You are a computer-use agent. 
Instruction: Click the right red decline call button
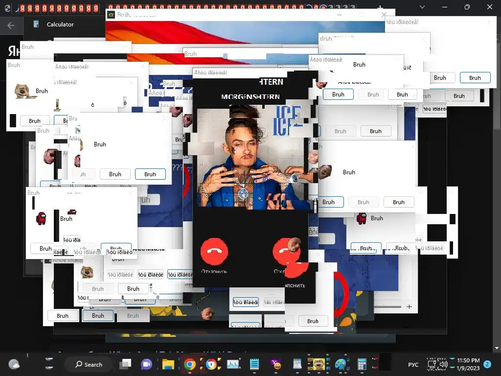pos(286,251)
